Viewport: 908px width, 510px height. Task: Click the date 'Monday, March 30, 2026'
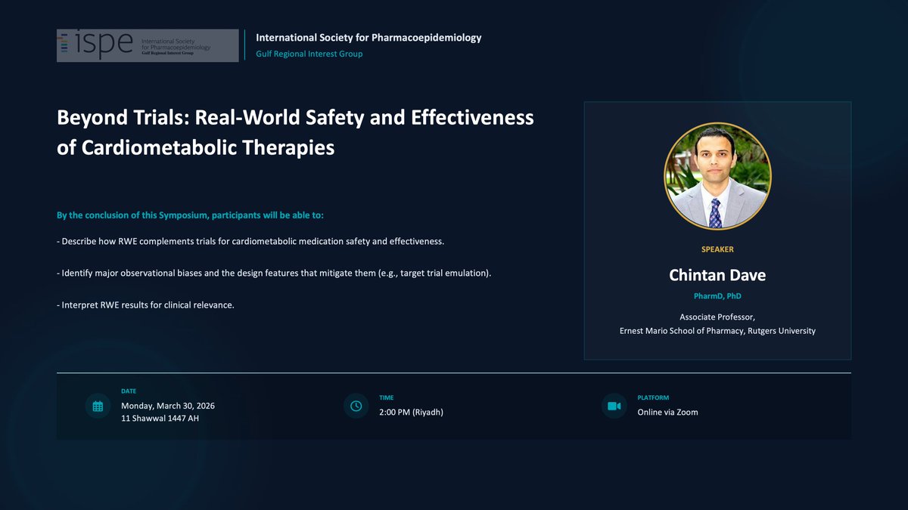pos(168,406)
